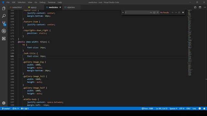Open the Debug menu
The height and width of the screenshot is (116, 207).
point(42,2)
